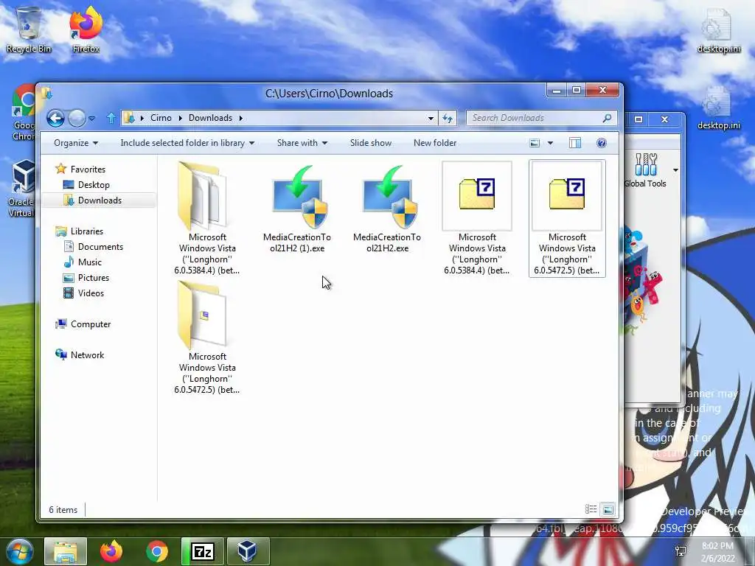755x566 pixels.
Task: Click the taskbar clock showing 8:02 PM
Action: click(717, 552)
